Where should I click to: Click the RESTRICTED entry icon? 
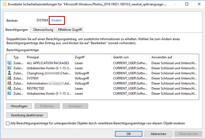click(9, 89)
